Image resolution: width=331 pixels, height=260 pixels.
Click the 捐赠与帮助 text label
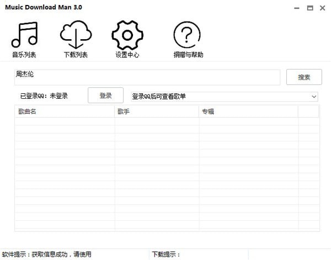[188, 55]
